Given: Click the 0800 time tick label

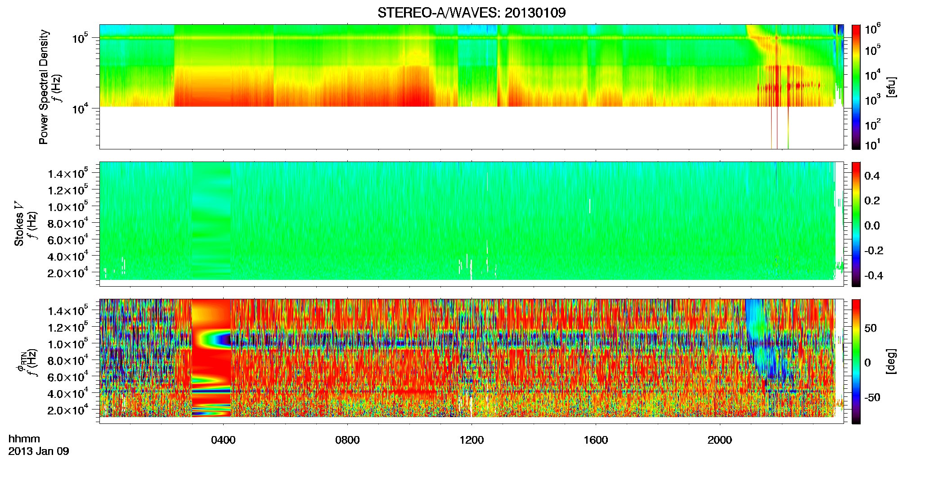Looking at the screenshot, I should pyautogui.click(x=347, y=440).
